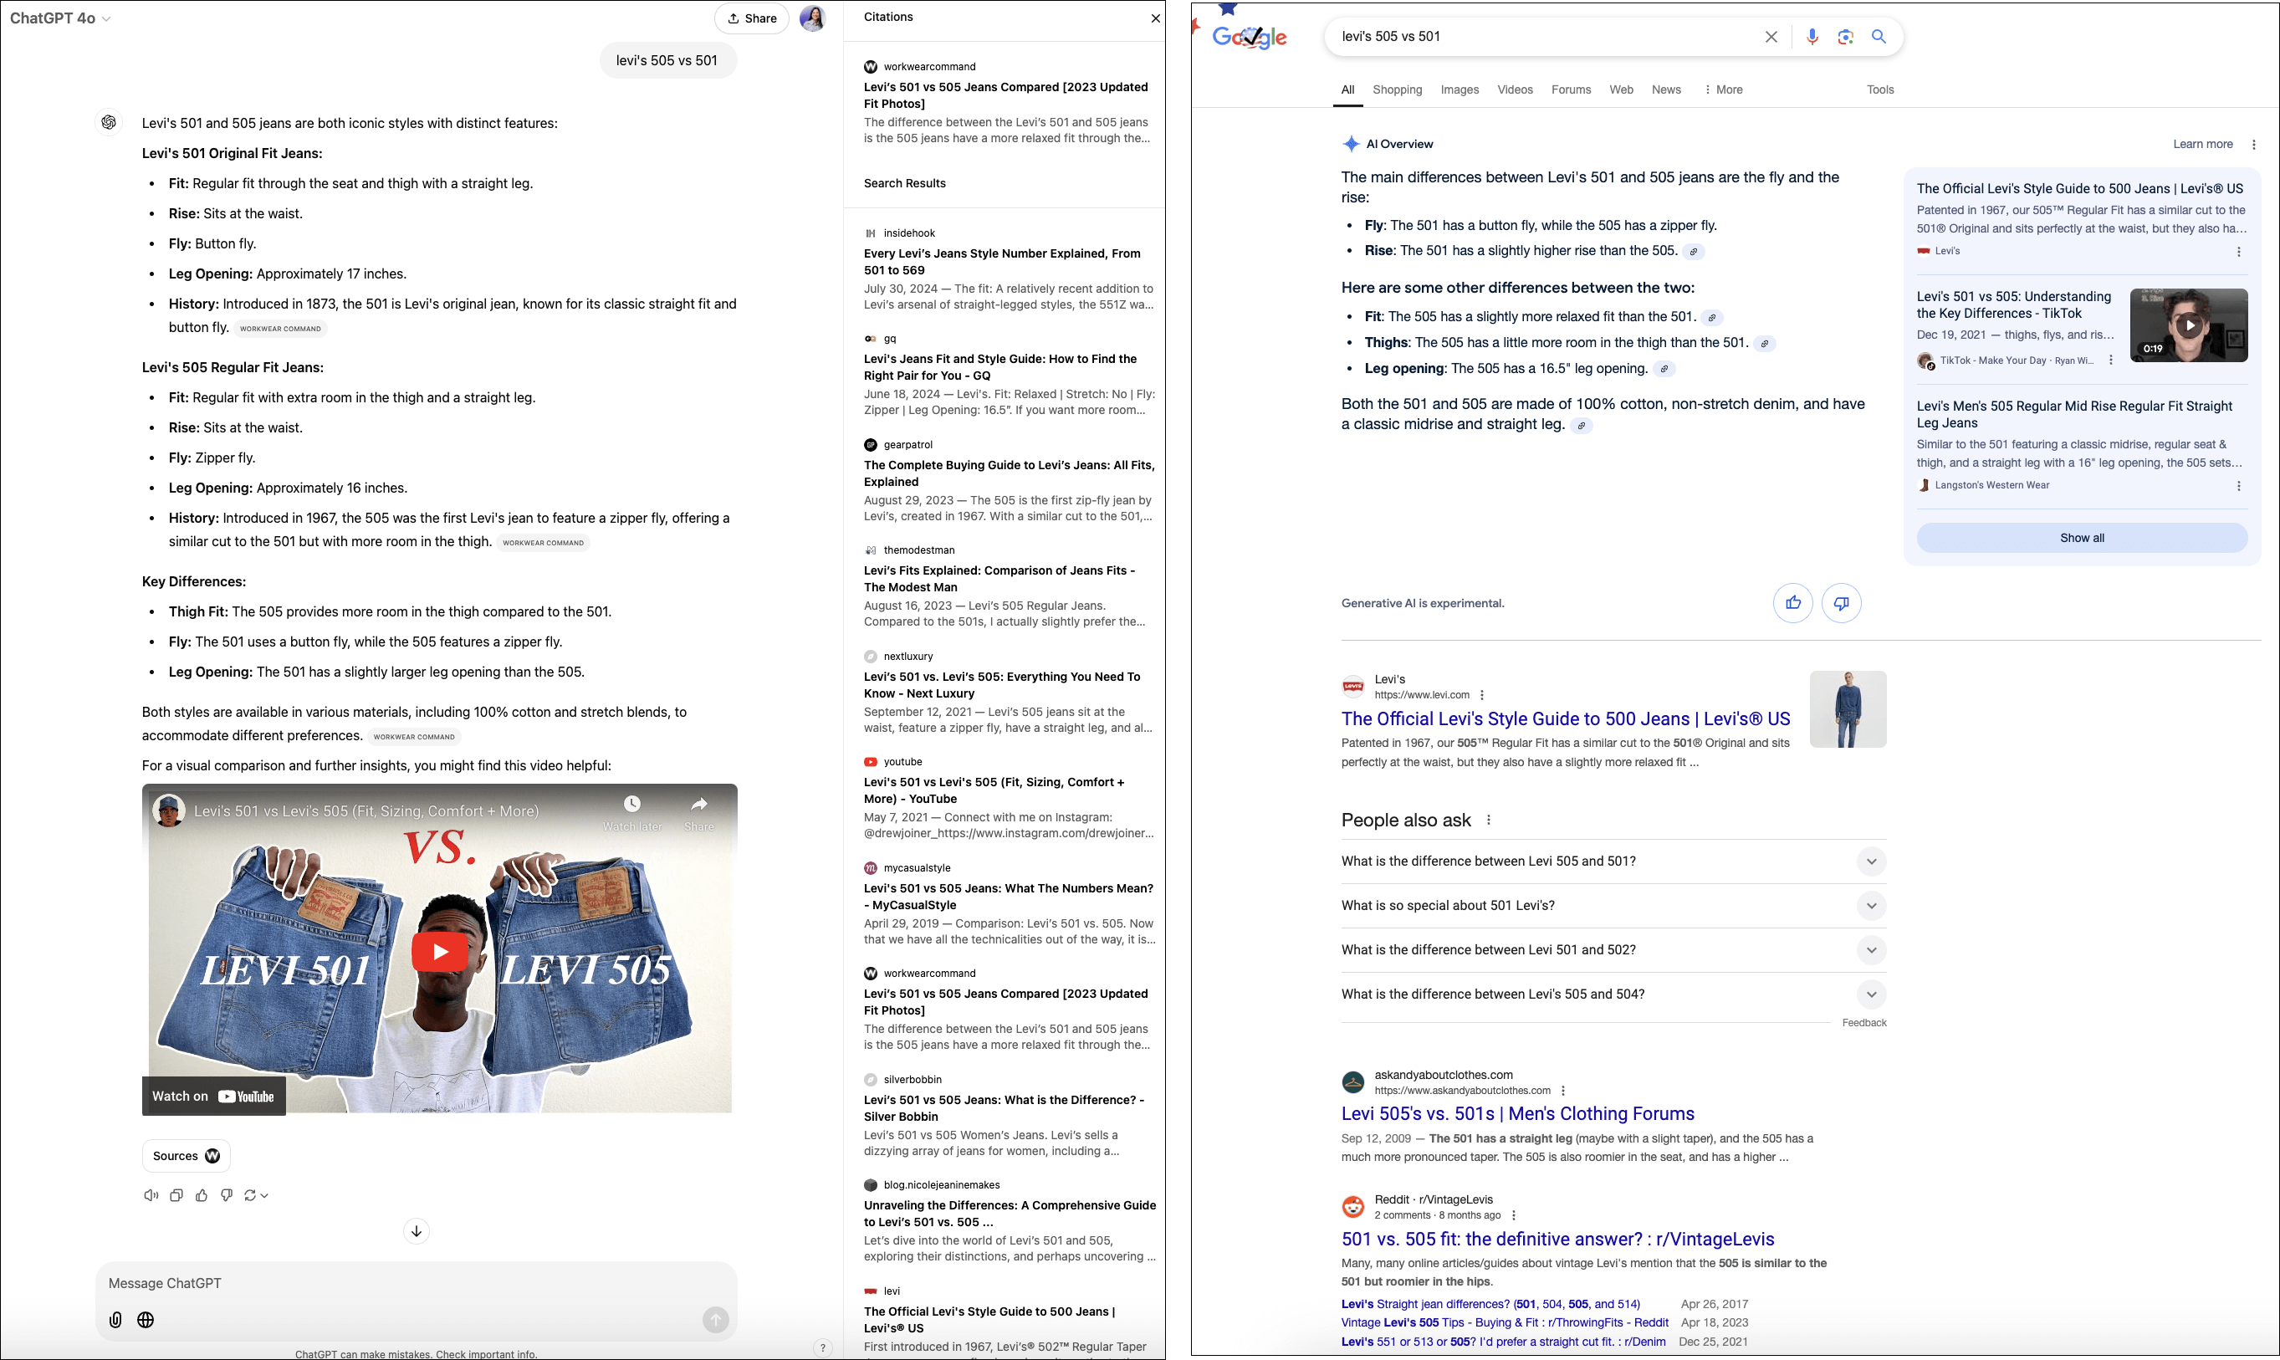Screen dimensions: 2280x1360
Task: Open AI Overview three-dot options menu
Action: pos(2253,144)
